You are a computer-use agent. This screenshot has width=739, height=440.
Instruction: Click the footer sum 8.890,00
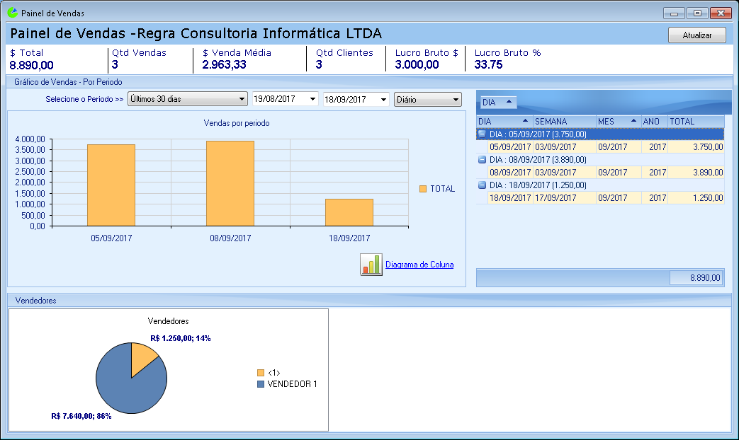click(x=696, y=277)
